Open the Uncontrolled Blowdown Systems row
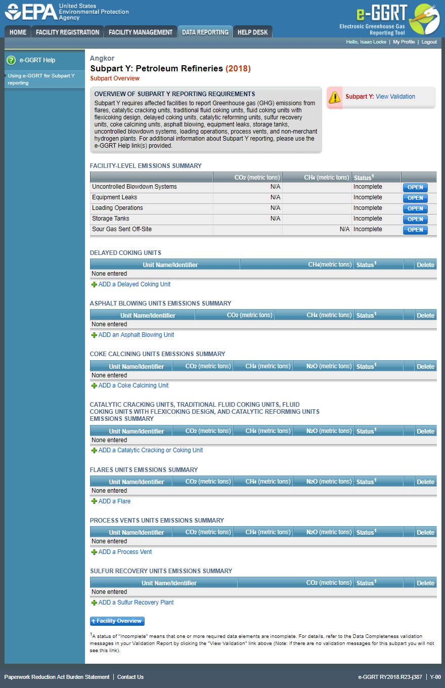The height and width of the screenshot is (688, 445). 415,187
